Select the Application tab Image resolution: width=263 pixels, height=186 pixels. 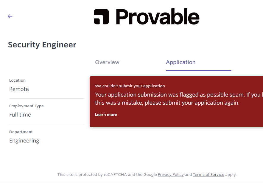tap(180, 62)
